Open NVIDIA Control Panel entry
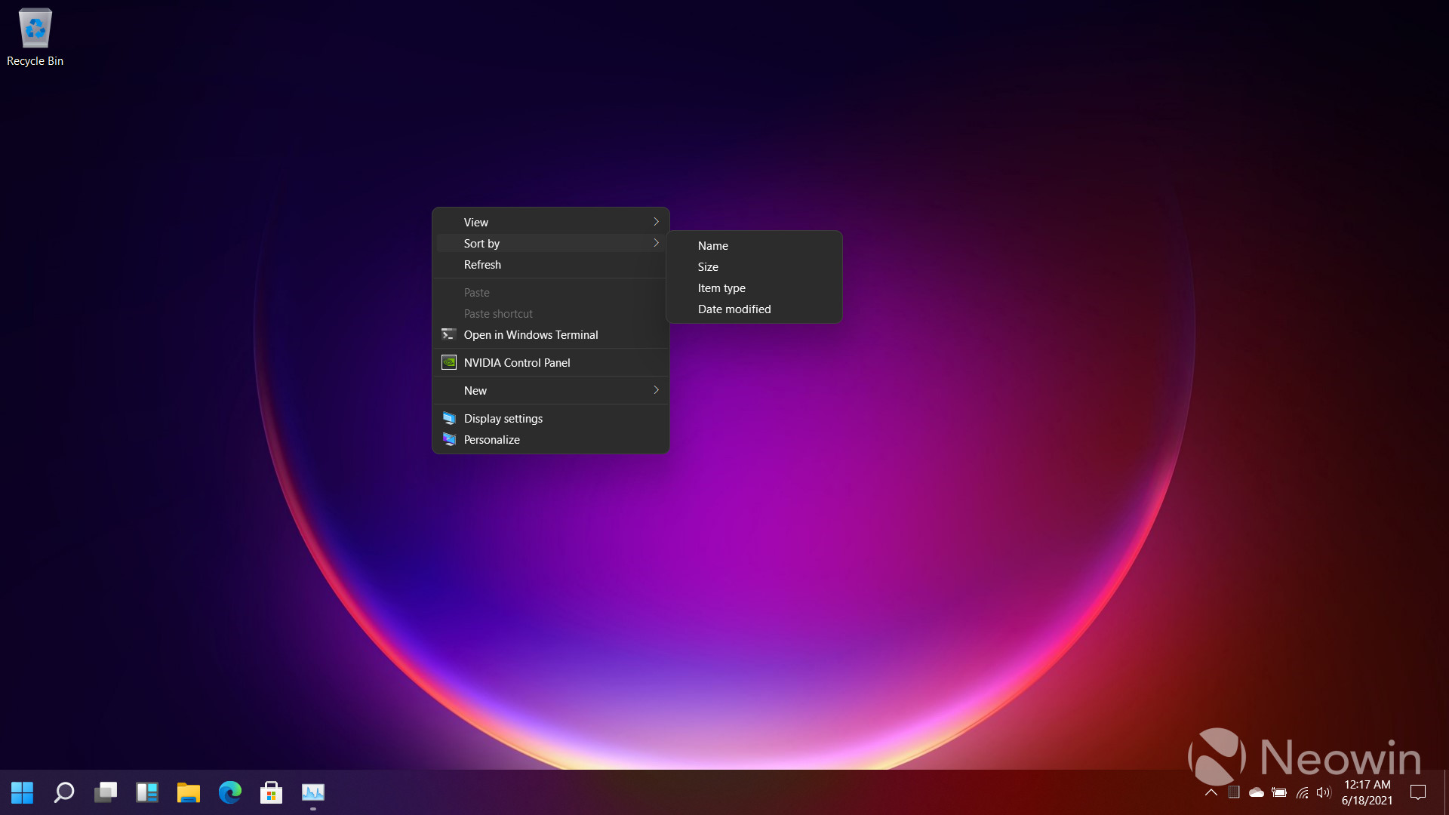This screenshot has width=1449, height=815. tap(517, 363)
